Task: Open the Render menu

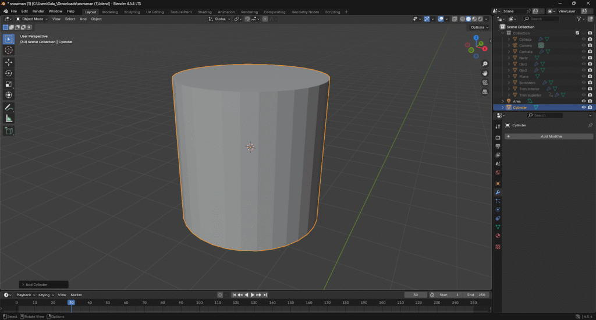Action: [38, 11]
